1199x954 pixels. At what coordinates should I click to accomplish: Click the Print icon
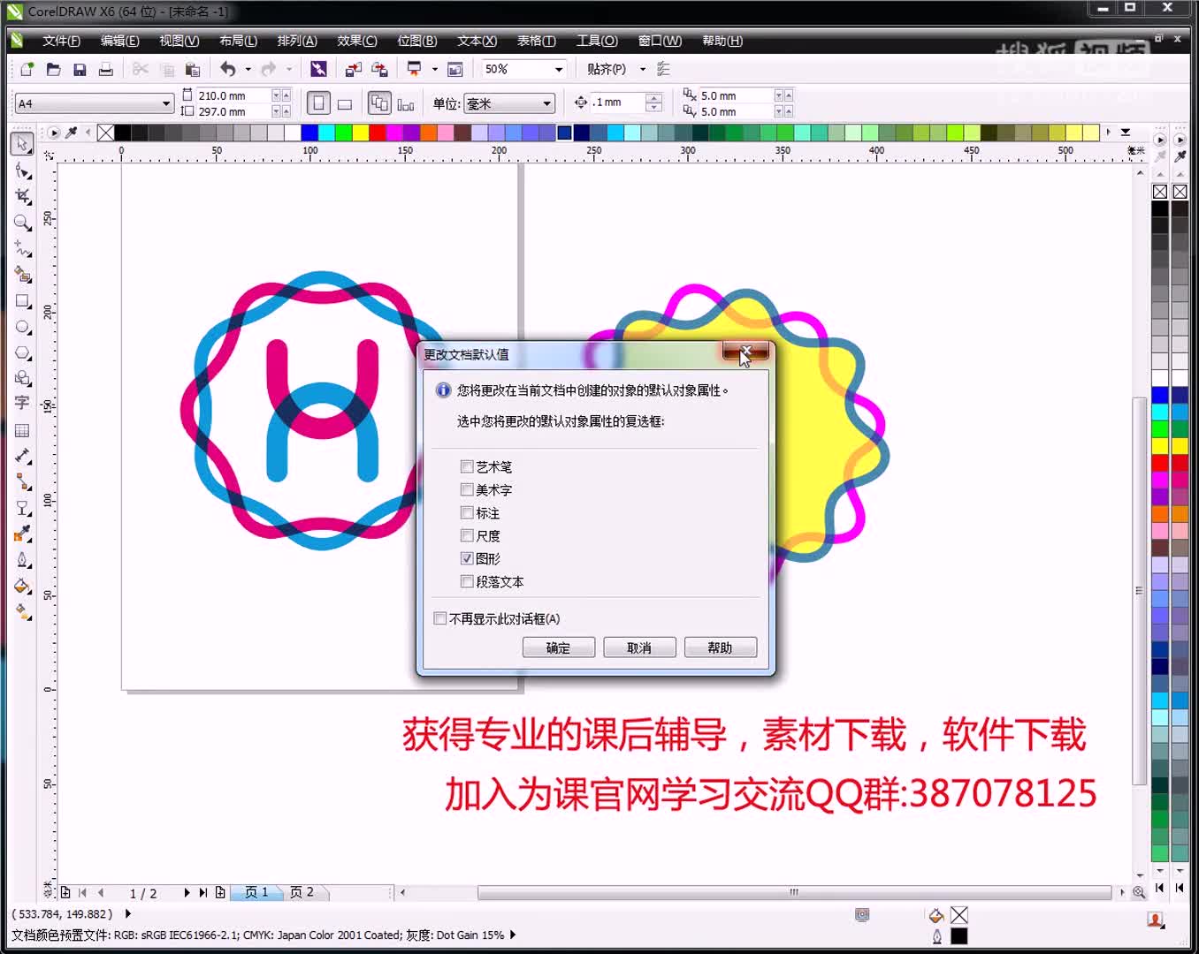pyautogui.click(x=106, y=69)
